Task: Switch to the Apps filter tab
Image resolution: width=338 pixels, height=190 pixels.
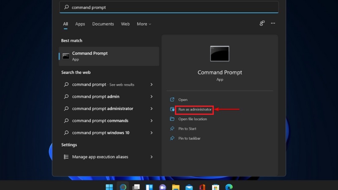Action: 80,24
